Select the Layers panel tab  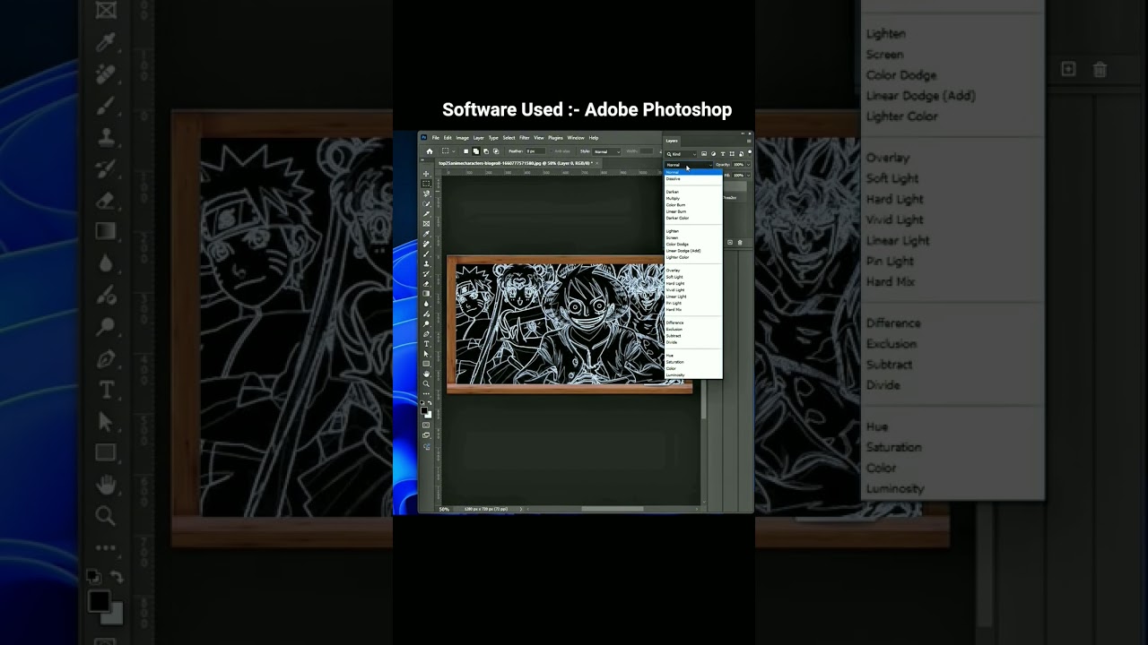tap(672, 141)
